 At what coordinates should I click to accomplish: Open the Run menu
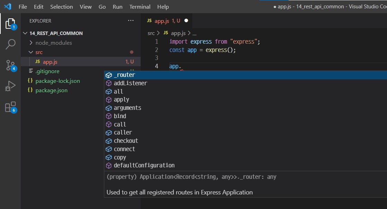(117, 7)
